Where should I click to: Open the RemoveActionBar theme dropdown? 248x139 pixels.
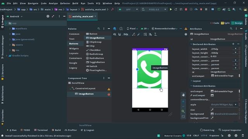[x=164, y=29]
